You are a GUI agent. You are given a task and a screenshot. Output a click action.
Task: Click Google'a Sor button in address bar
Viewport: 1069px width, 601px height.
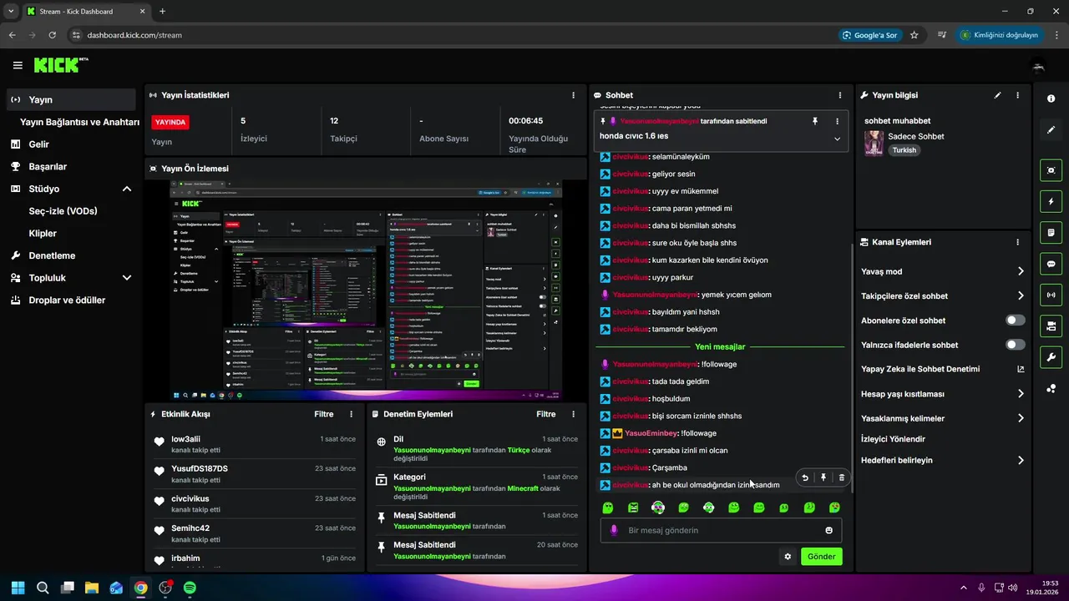click(870, 35)
